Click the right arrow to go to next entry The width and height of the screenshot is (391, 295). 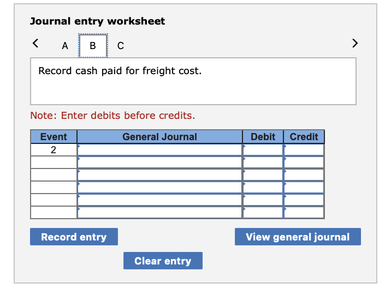(355, 43)
